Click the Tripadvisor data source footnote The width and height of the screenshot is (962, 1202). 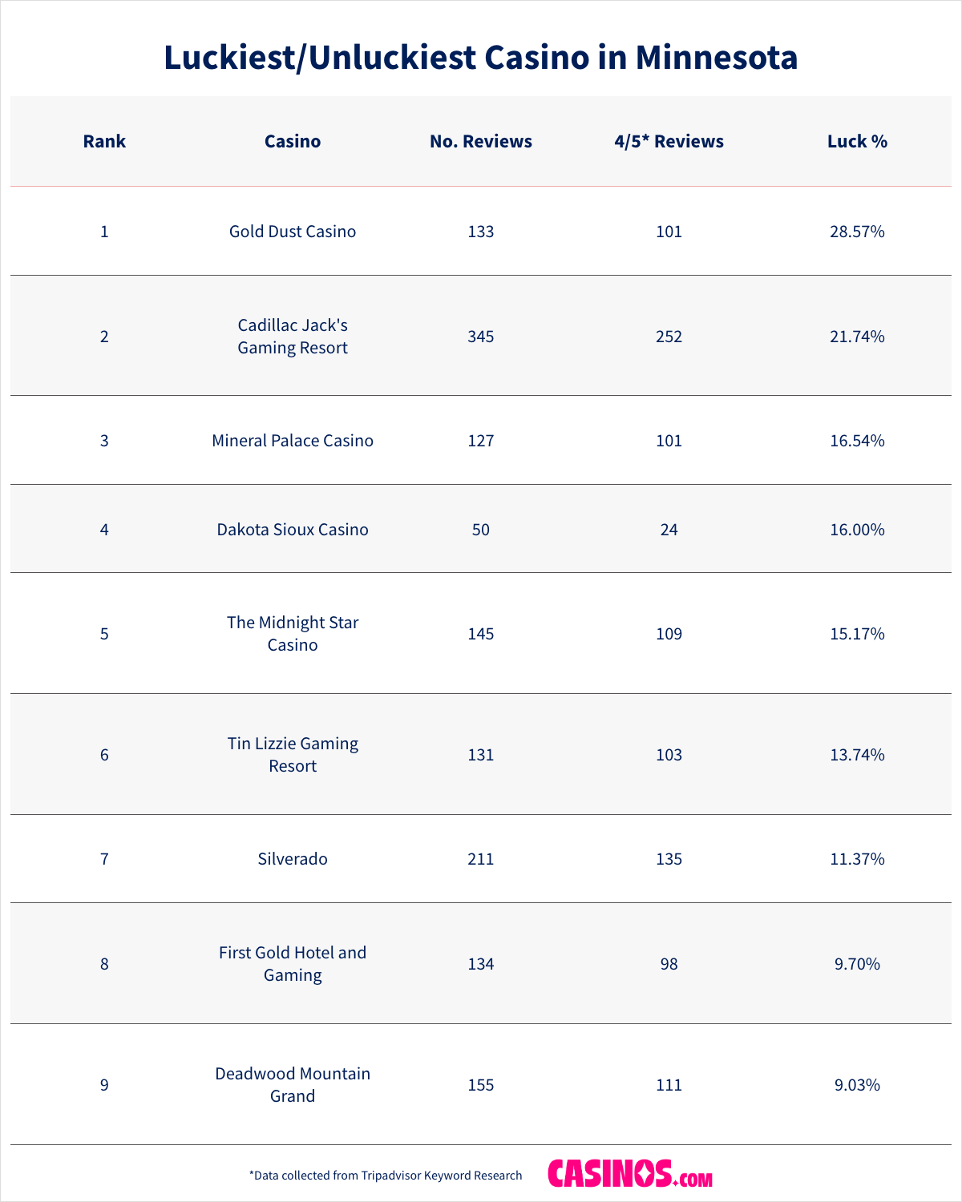(386, 1176)
